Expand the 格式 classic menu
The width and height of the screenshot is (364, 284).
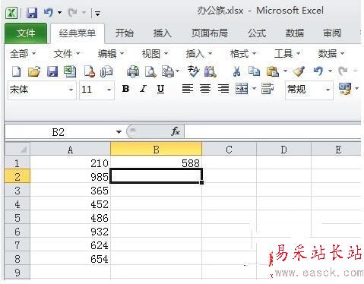(x=243, y=54)
